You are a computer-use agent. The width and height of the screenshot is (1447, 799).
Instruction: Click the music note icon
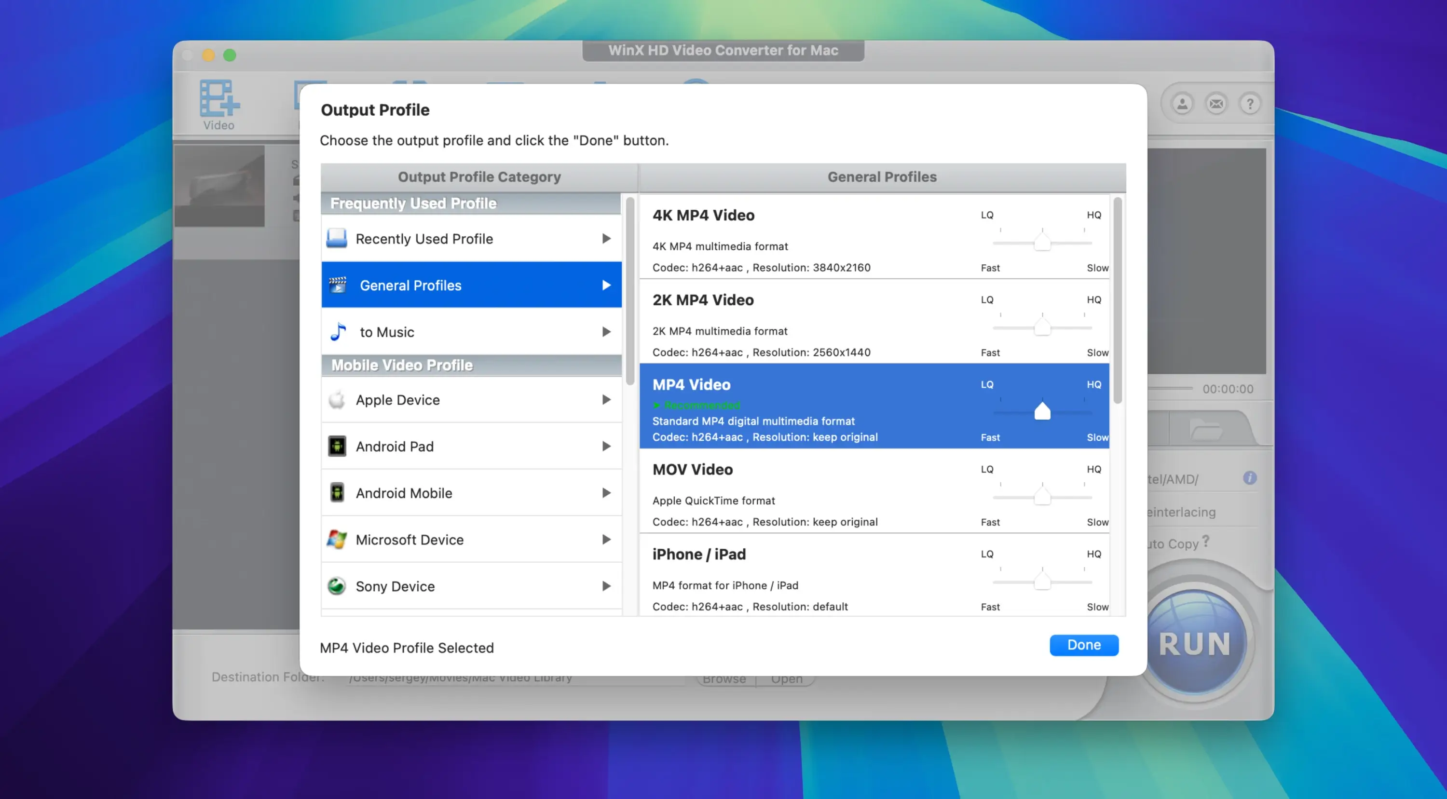(x=338, y=331)
